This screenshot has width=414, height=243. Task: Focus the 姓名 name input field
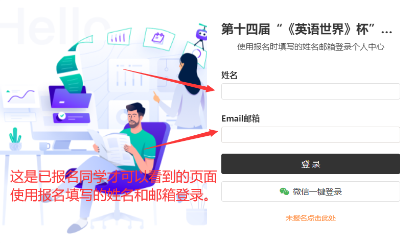pyautogui.click(x=311, y=91)
